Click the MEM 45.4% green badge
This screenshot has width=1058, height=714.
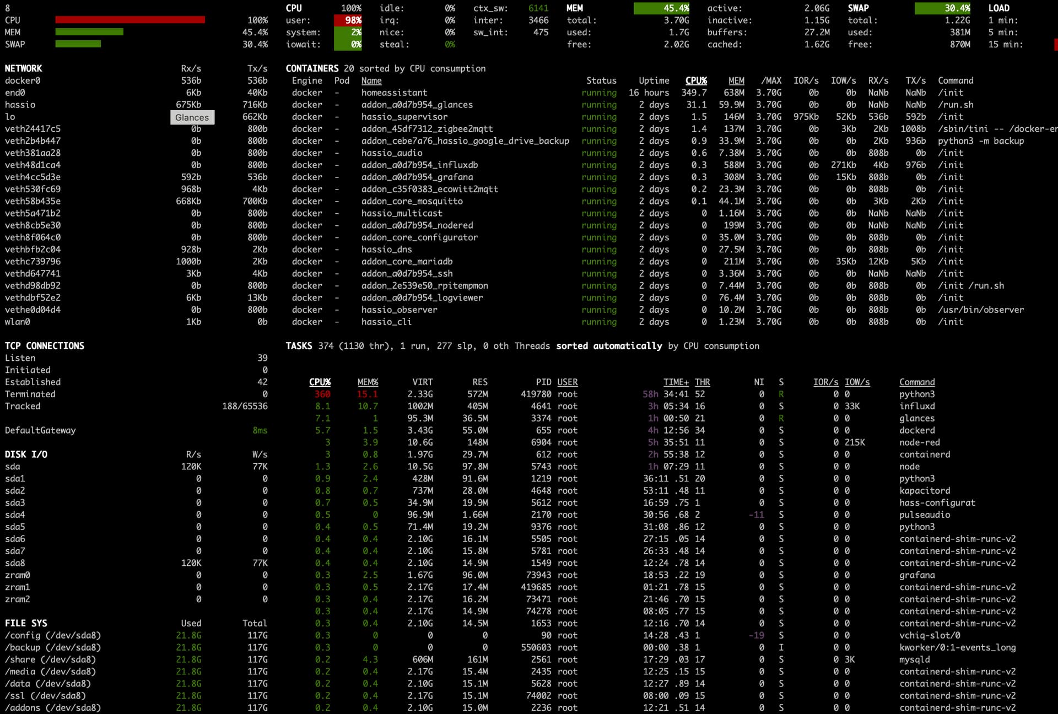[x=661, y=8]
